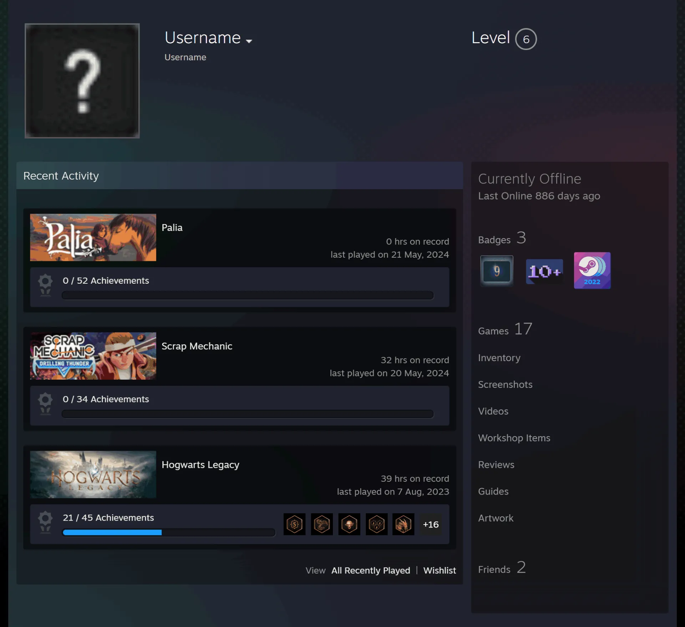The width and height of the screenshot is (685, 627).
Task: Click the Level label text
Action: (491, 38)
